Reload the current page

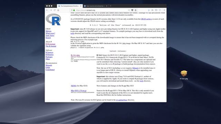pyautogui.click(x=55, y=10)
